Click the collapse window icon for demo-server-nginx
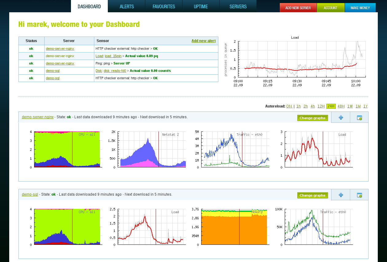The height and width of the screenshot is (262, 387). tap(359, 118)
